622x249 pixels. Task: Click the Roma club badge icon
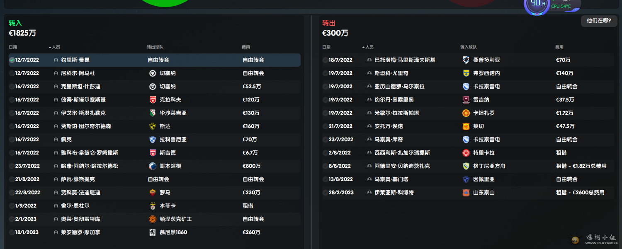[x=152, y=193]
